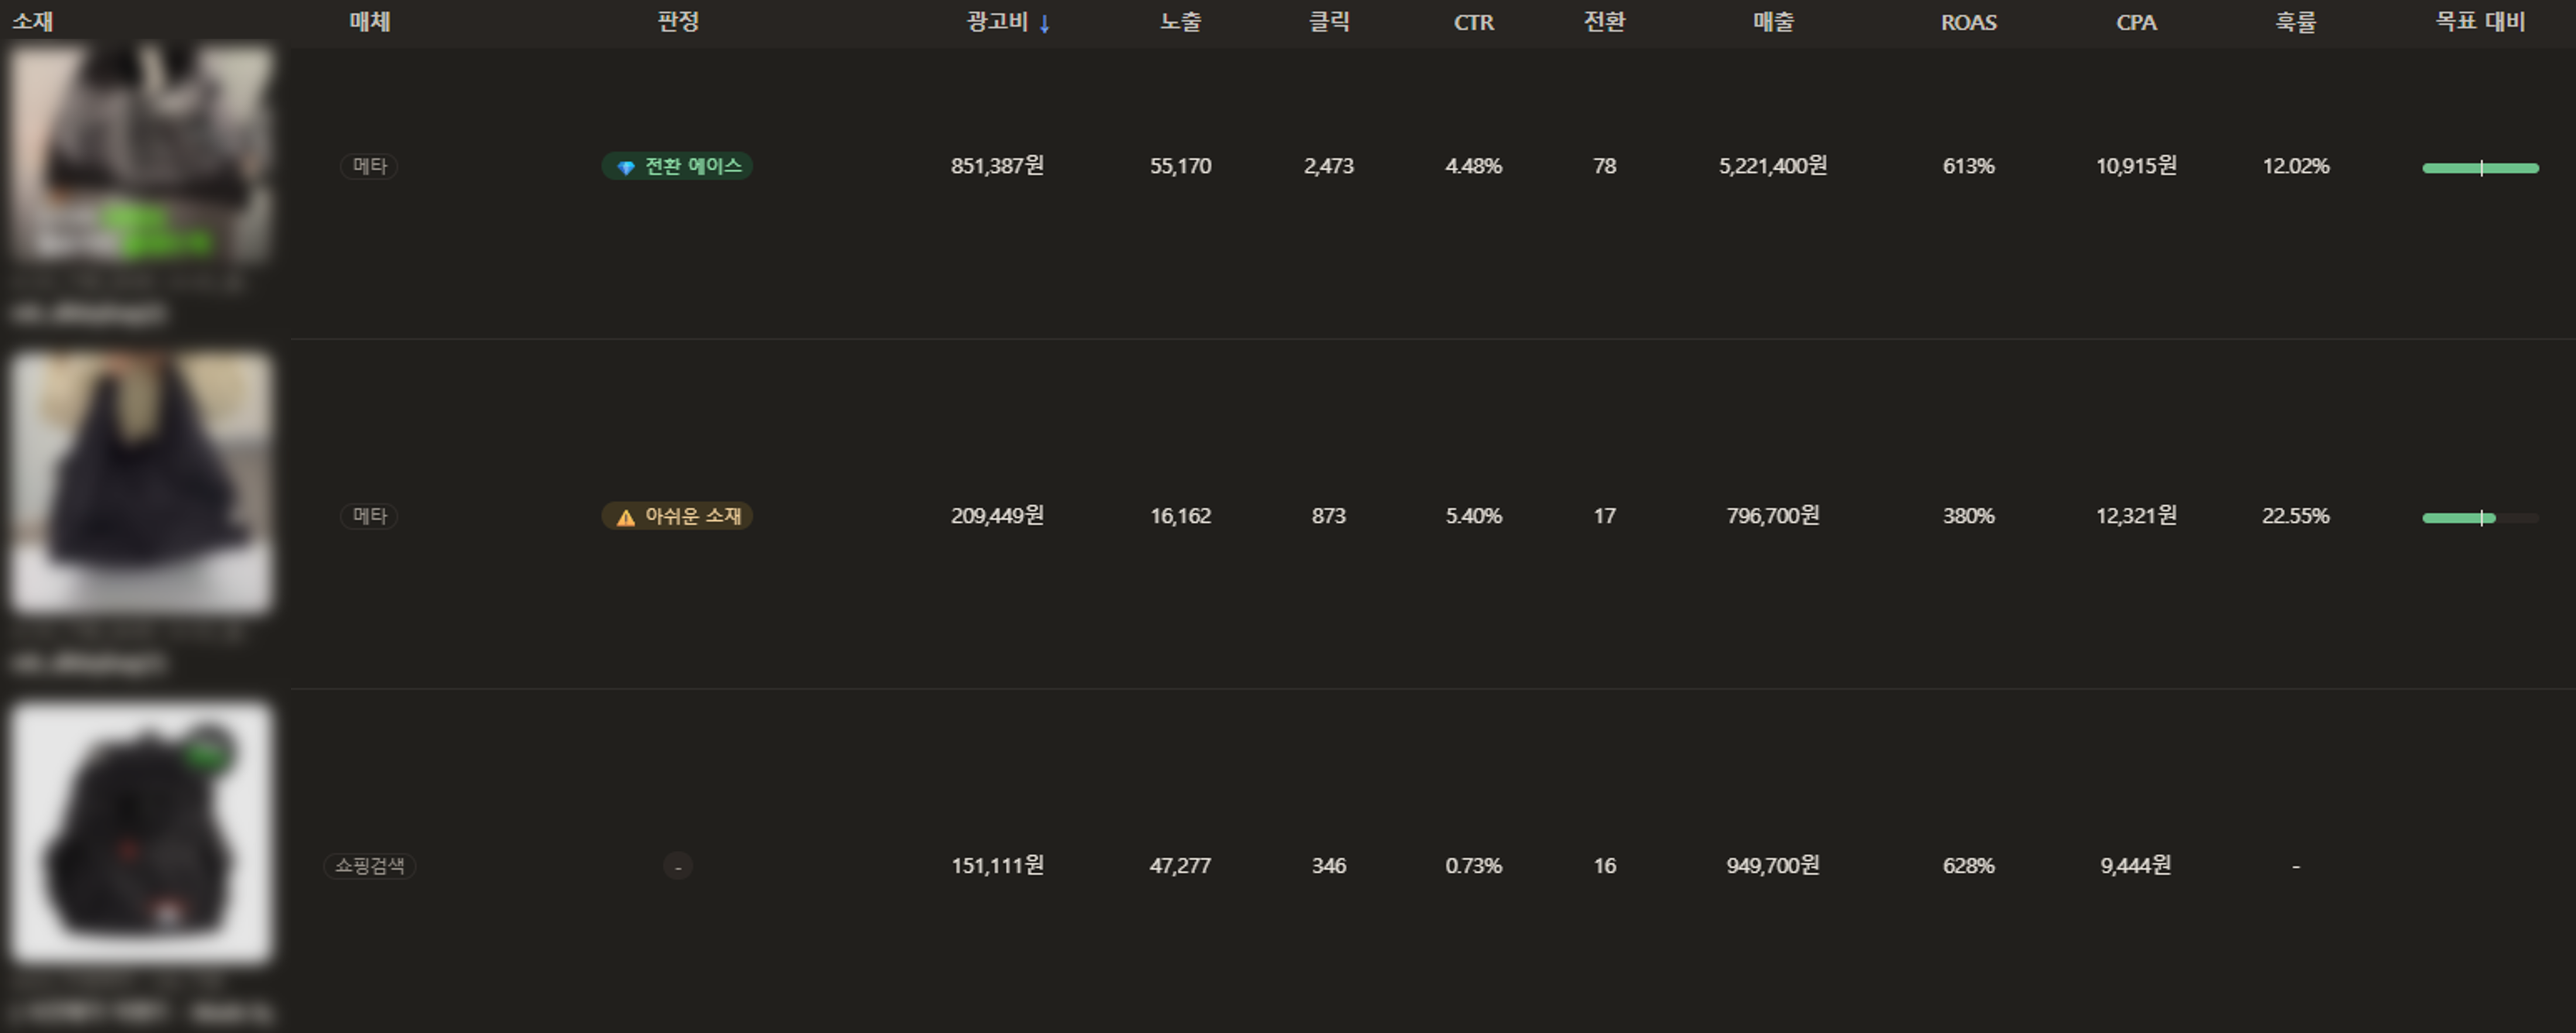Click the 목표 대비 column header

pyautogui.click(x=2479, y=22)
